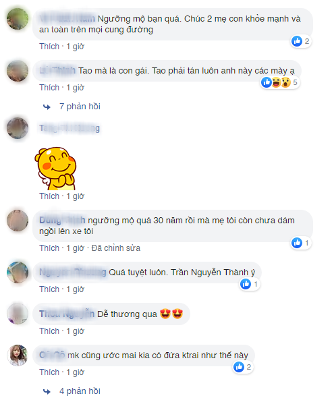Like the 'Dễ thương qua' comment
The image size is (334, 400).
point(49,331)
